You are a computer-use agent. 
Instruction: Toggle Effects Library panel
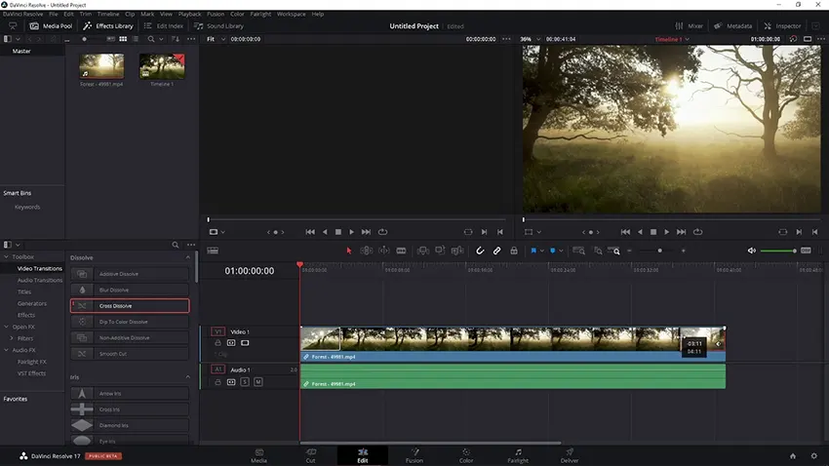[108, 26]
